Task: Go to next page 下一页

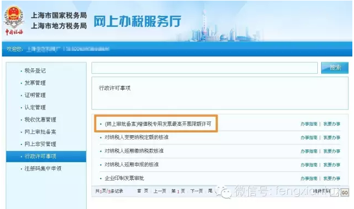Action: [x=196, y=191]
